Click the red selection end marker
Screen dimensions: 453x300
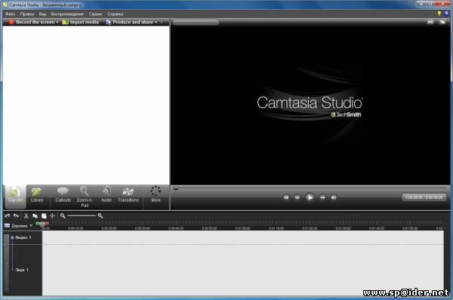coord(47,224)
